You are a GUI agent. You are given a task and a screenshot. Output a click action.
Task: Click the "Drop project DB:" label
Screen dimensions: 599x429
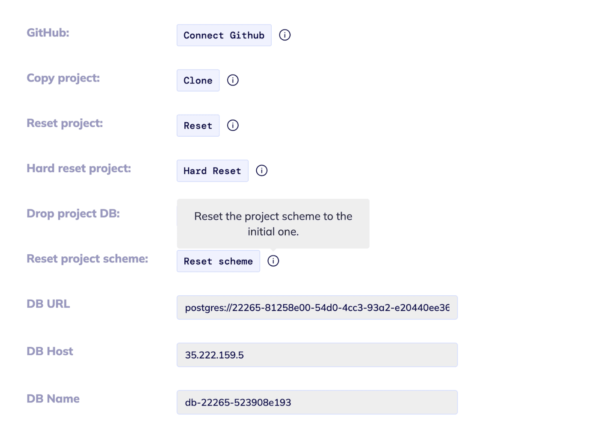[x=73, y=214]
